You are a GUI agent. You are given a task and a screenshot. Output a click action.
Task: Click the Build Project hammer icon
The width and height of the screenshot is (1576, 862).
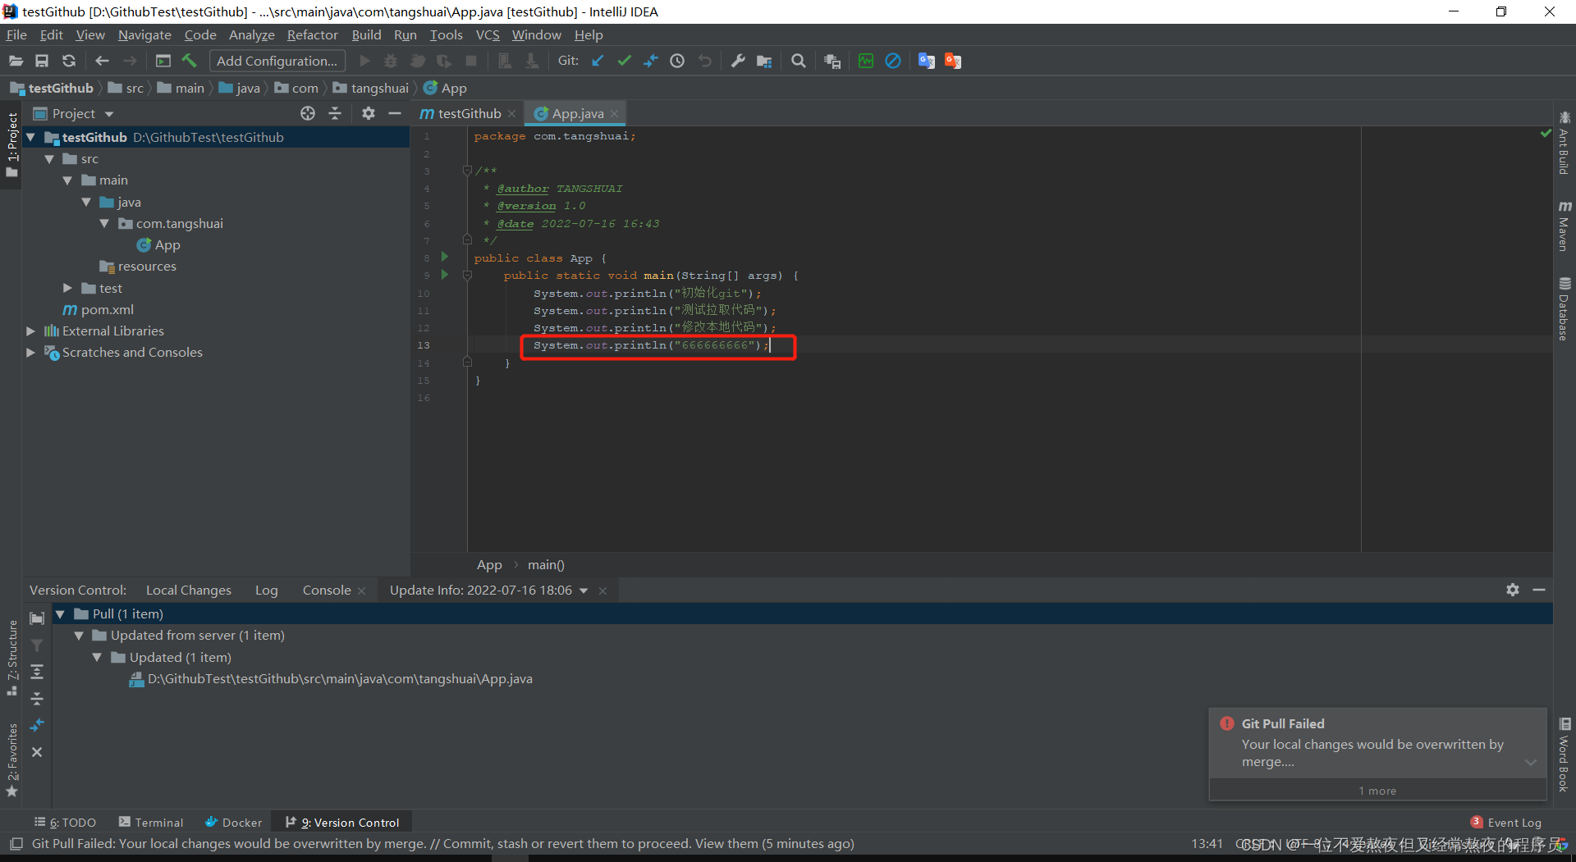click(190, 61)
